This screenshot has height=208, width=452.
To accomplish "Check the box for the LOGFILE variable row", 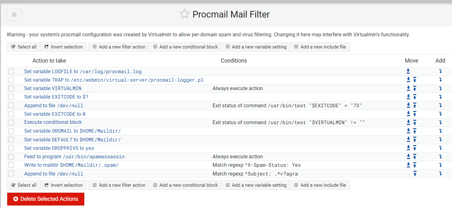I will point(11,71).
